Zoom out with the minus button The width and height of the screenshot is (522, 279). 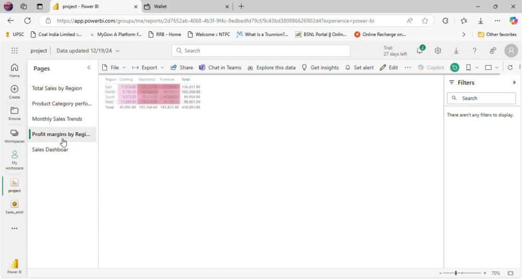point(440,273)
